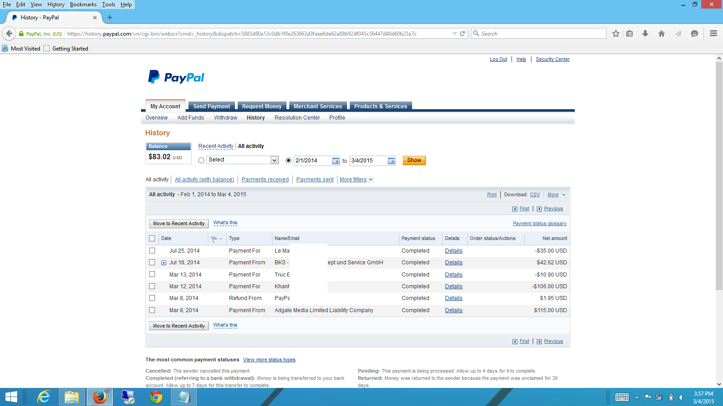Click the top Move to Recent Activity button
This screenshot has height=406, width=723.
tap(179, 224)
